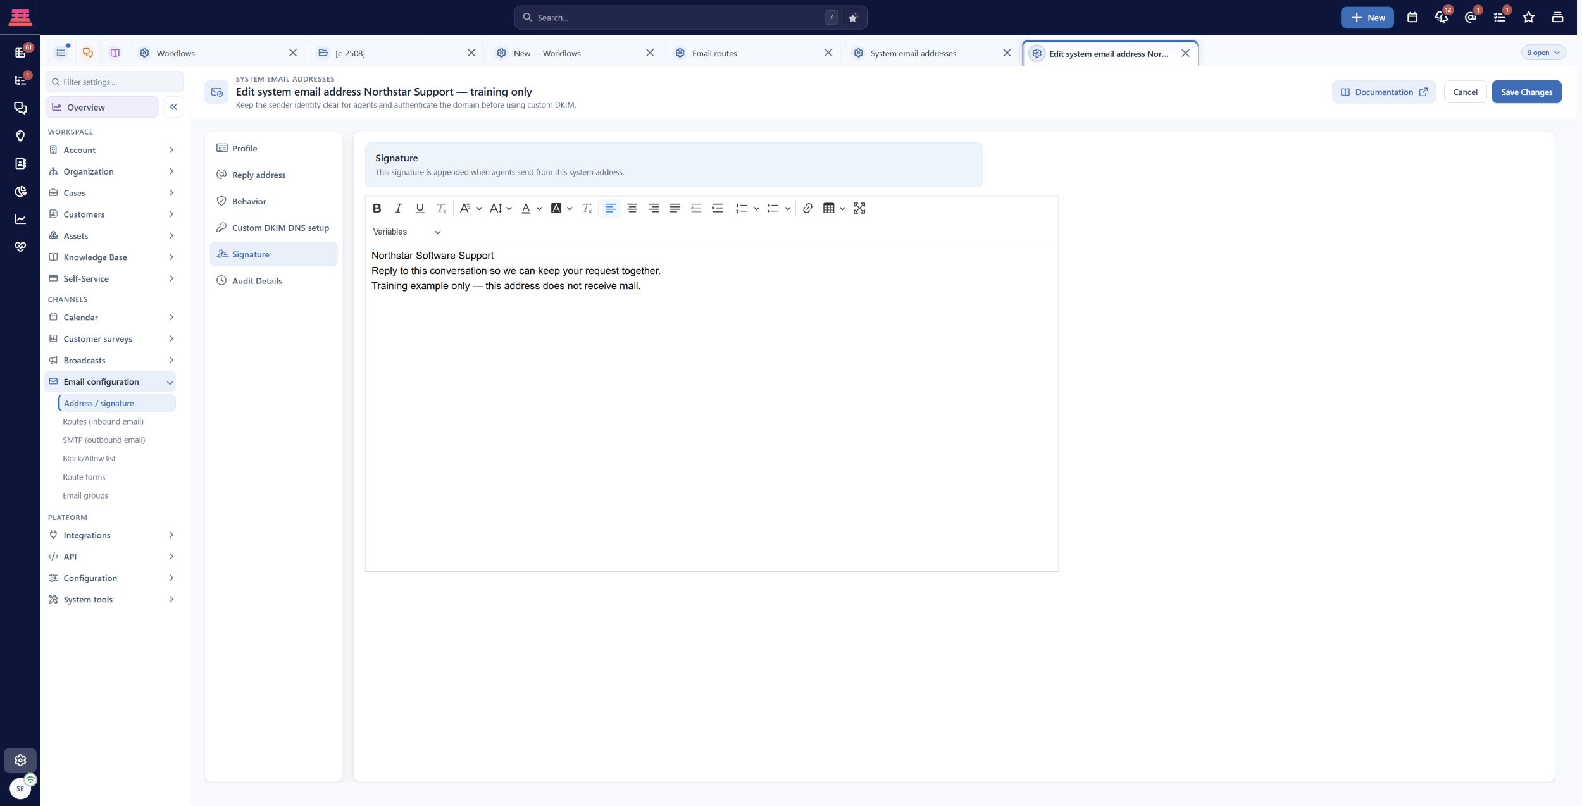Click the Cancel button
This screenshot has width=1582, height=806.
click(1465, 92)
